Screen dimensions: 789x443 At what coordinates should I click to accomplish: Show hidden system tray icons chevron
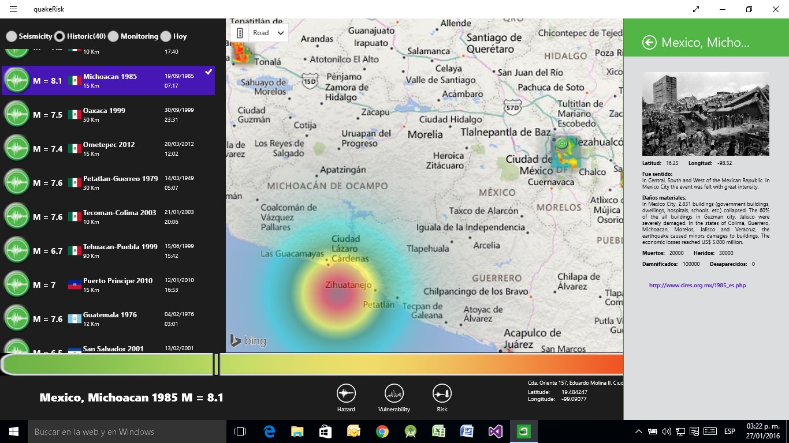click(638, 431)
